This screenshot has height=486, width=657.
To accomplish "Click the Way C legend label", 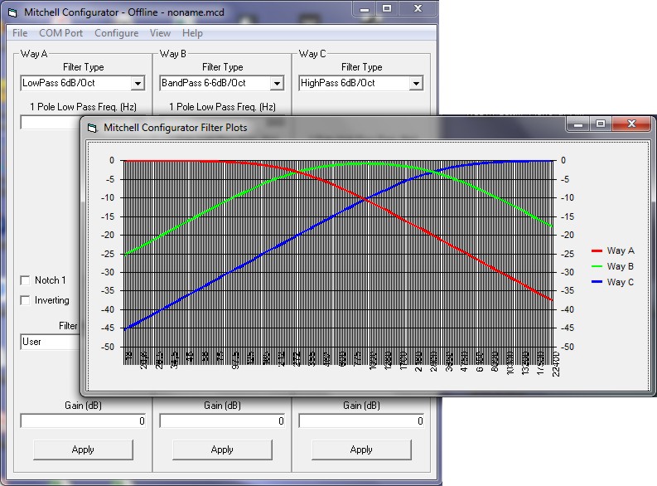I will pos(620,282).
